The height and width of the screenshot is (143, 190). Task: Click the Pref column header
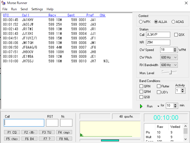(x=90, y=15)
